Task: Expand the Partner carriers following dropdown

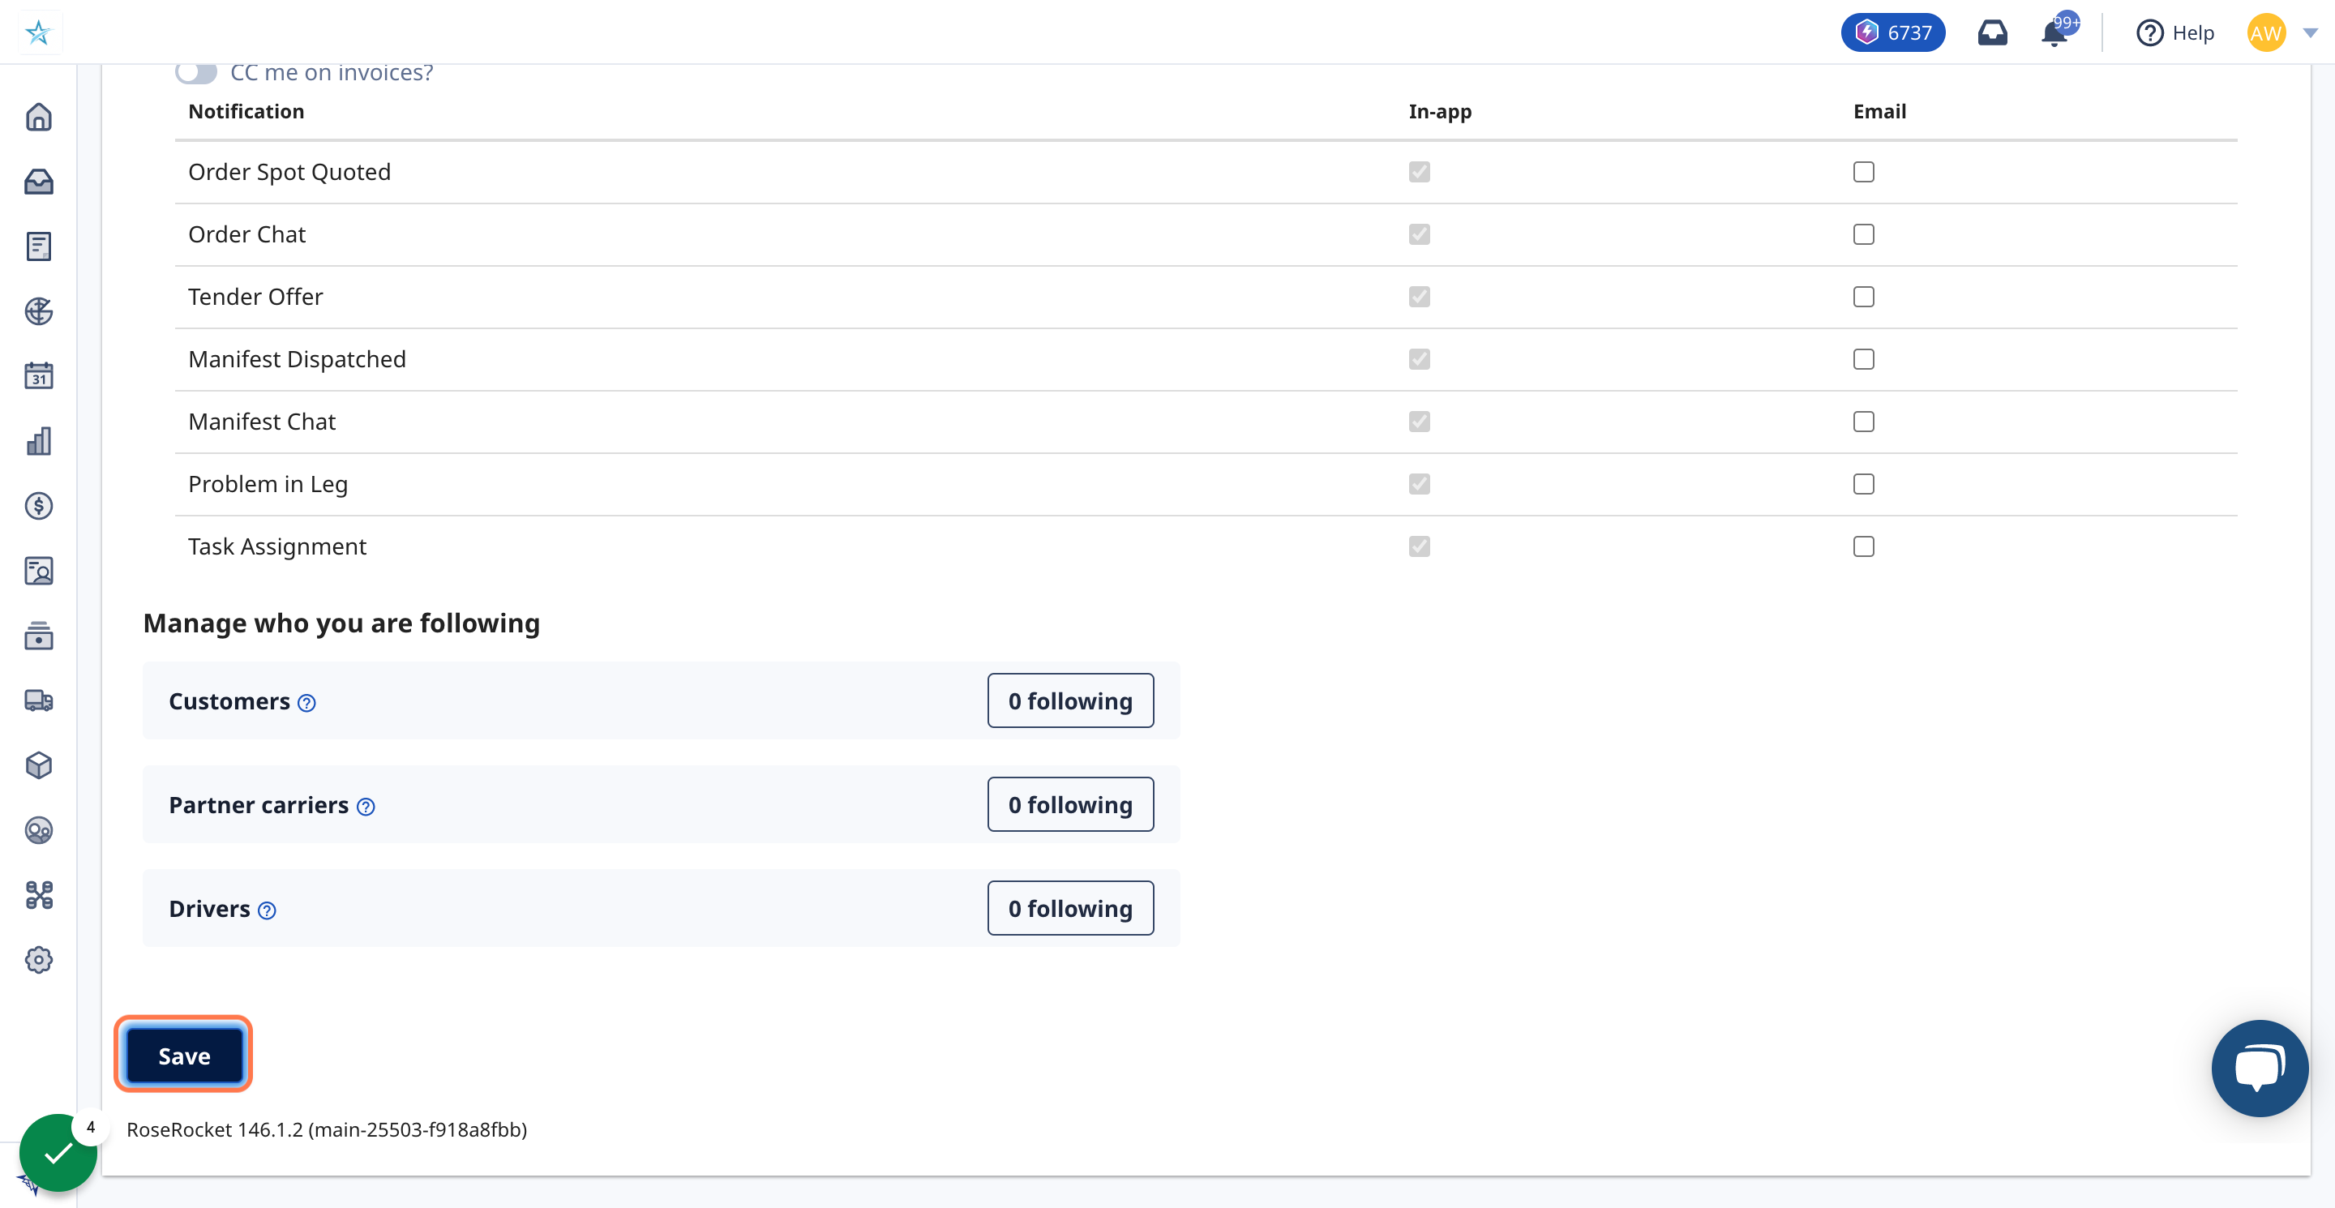Action: (1069, 804)
